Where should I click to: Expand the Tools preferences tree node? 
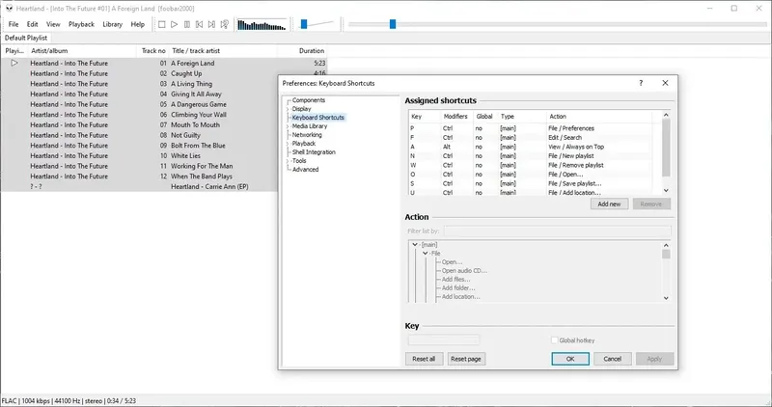[288, 160]
